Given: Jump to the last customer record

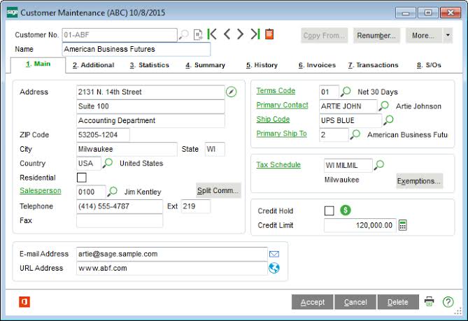Looking at the screenshot, I should tap(255, 34).
